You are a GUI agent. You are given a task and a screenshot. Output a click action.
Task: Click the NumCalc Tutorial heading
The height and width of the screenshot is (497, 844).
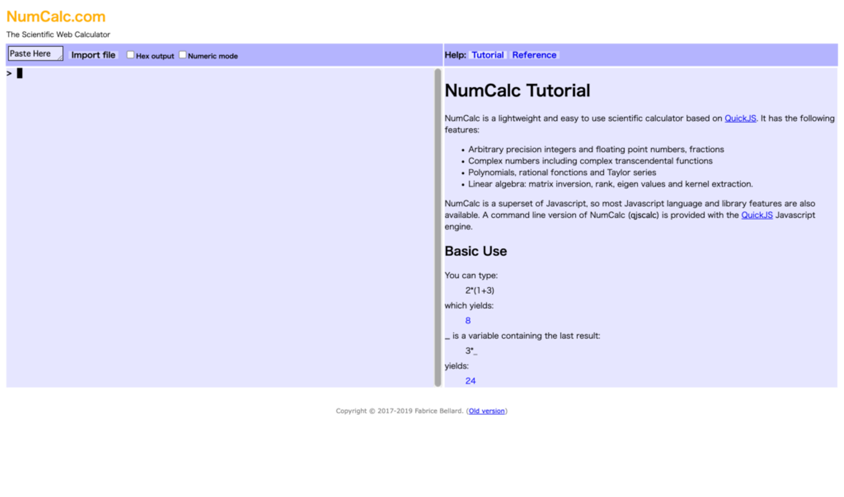[518, 91]
